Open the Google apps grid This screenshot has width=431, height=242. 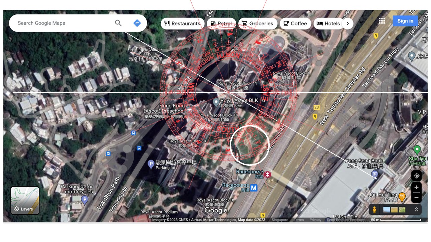point(382,21)
